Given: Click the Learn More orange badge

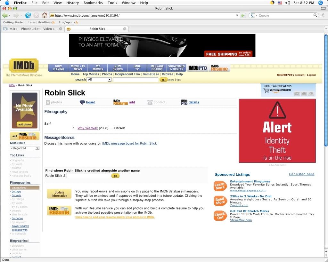Looking at the screenshot, I should pyautogui.click(x=220, y=186).
